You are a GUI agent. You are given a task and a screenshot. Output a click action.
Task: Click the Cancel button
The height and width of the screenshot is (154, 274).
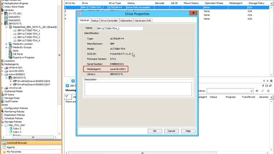(x=171, y=131)
